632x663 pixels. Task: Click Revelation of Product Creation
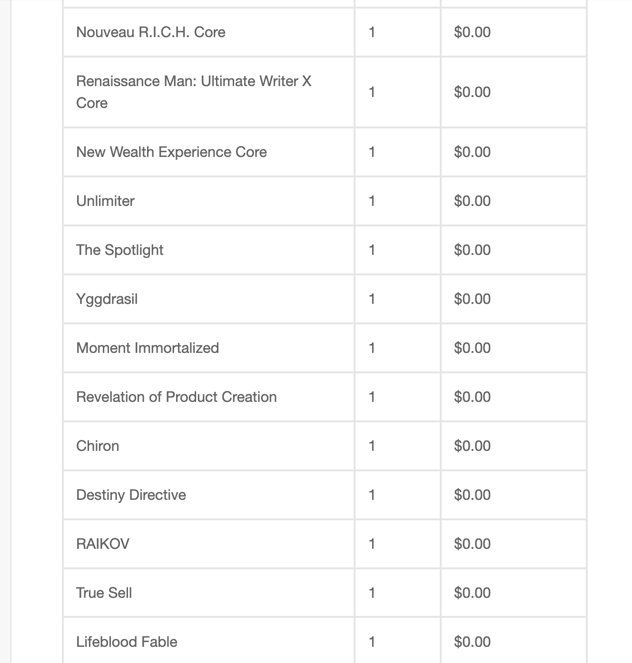[176, 397]
